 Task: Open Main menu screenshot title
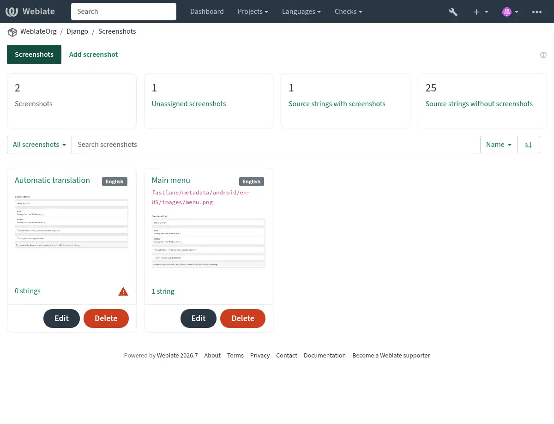click(171, 180)
